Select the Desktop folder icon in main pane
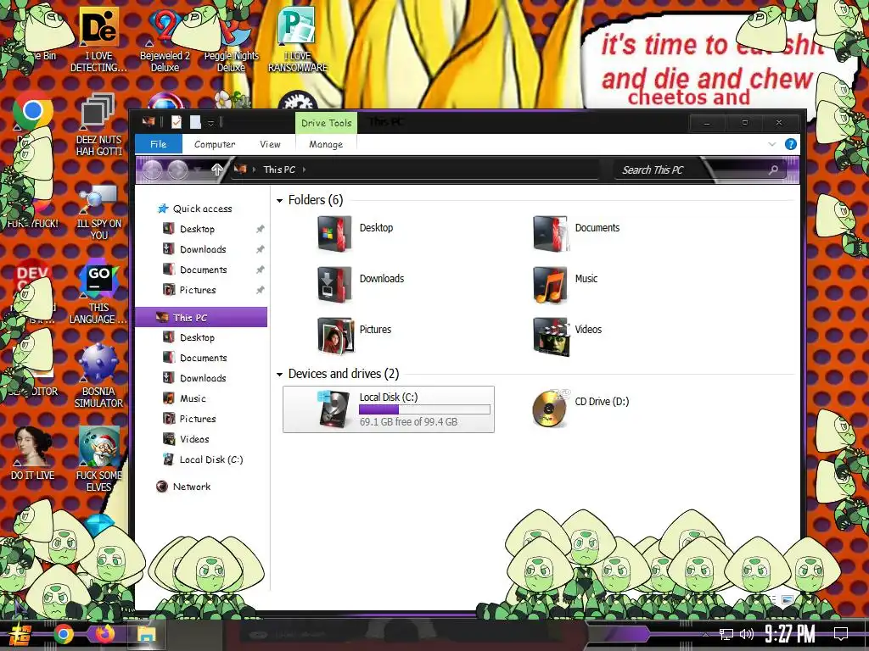869x651 pixels. coord(334,234)
